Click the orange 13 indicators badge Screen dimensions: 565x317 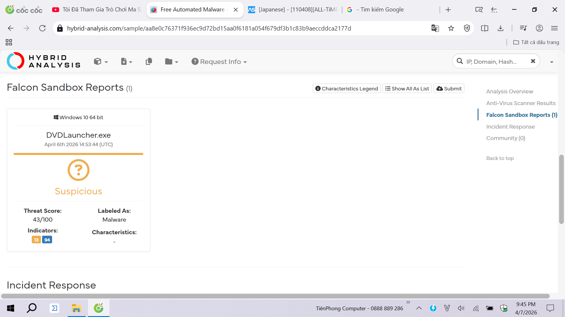coord(36,240)
